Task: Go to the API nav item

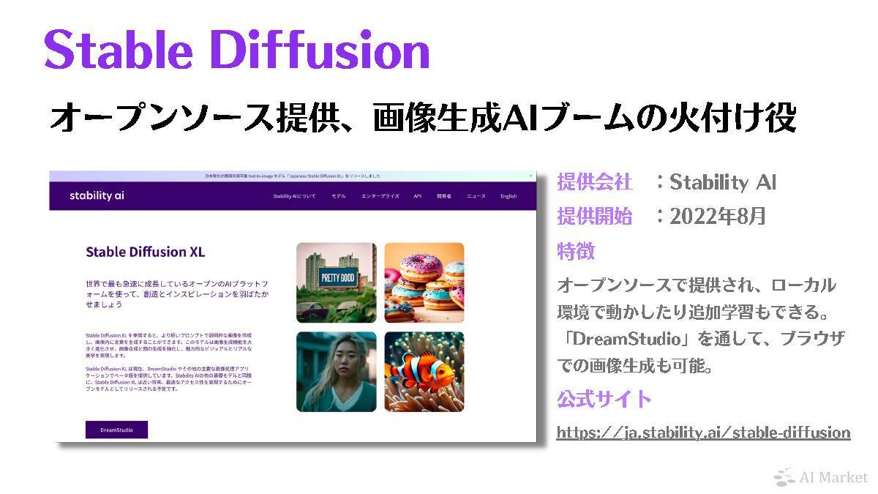Action: click(418, 196)
